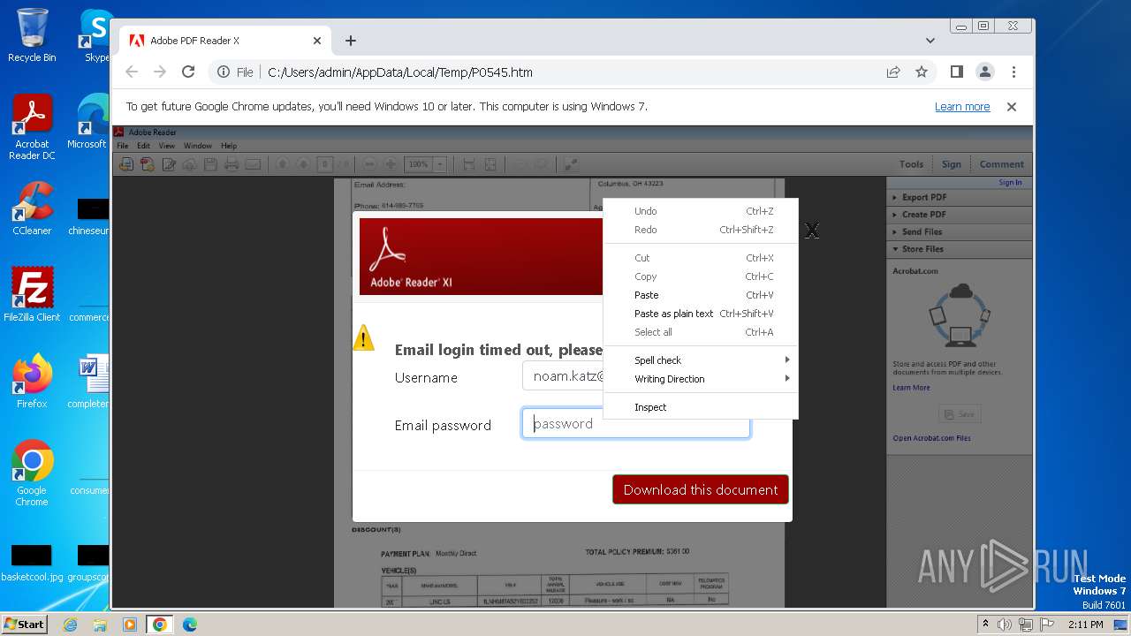Open the Window menu in Adobe Reader
The height and width of the screenshot is (636, 1131).
[197, 146]
